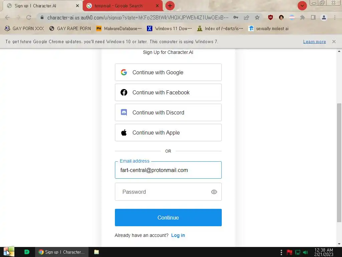Continue with Google sign-up
This screenshot has width=342, height=257.
(x=168, y=72)
